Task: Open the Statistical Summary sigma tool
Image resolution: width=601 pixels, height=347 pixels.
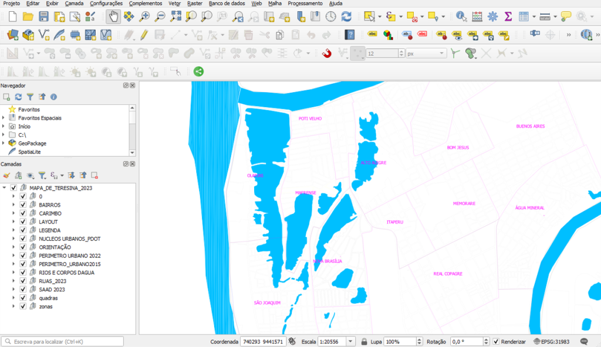Action: click(x=508, y=16)
